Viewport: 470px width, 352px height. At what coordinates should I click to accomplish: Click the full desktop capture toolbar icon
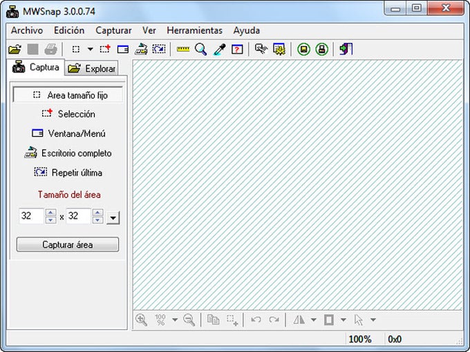[x=141, y=49]
